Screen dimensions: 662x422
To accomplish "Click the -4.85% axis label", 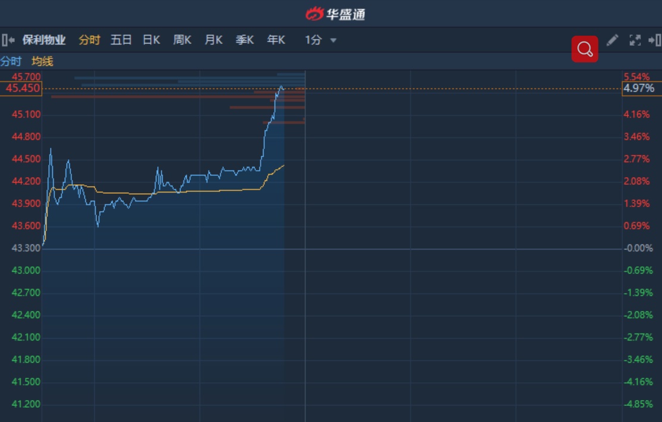I will 638,404.
